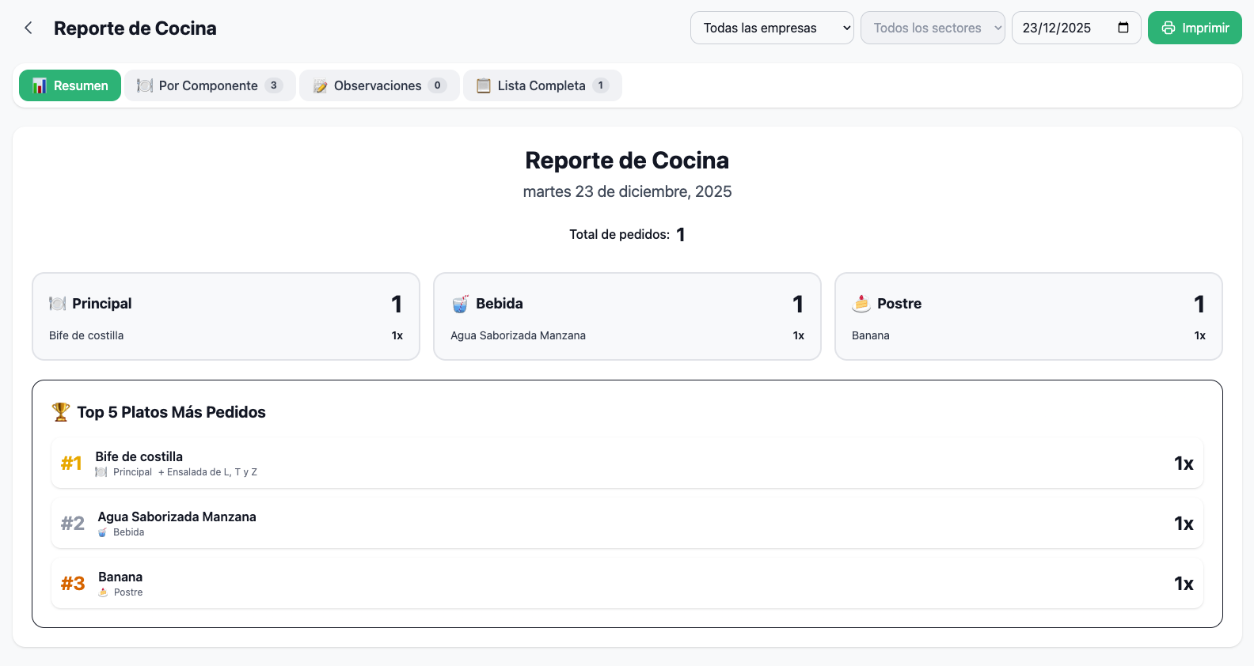The image size is (1254, 666).
Task: Click the '#2' grey rank number
Action: (73, 524)
